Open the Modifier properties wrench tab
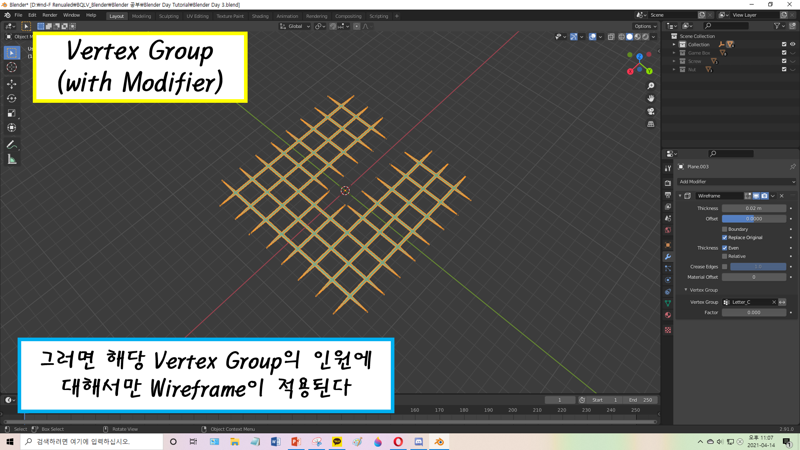Image resolution: width=800 pixels, height=450 pixels. pos(668,257)
